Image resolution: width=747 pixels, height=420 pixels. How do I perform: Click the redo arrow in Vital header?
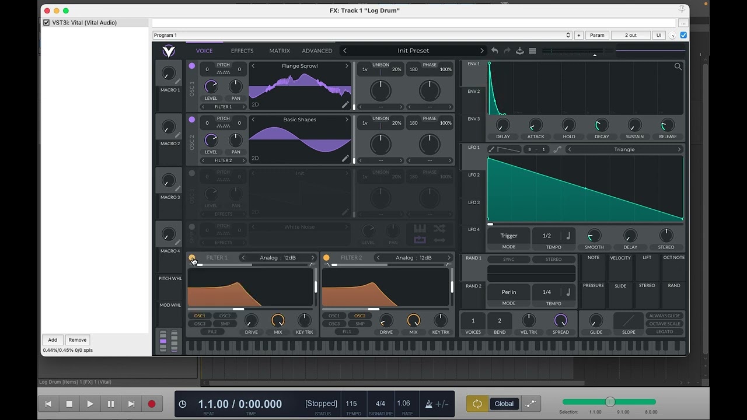point(507,51)
